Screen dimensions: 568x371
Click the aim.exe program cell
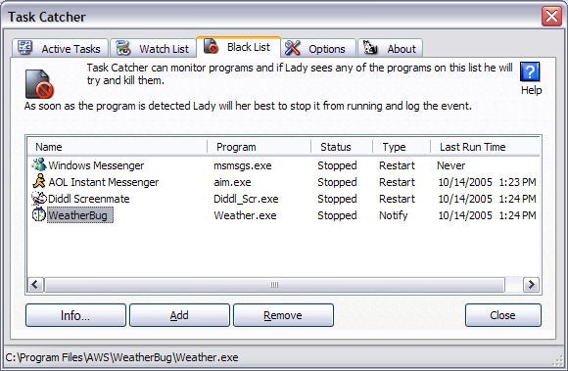coord(232,182)
